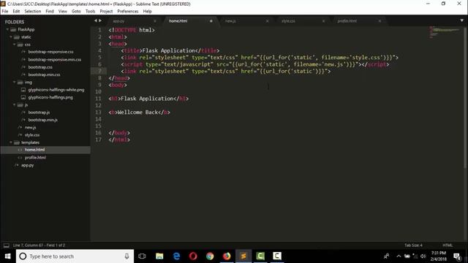Collapse the FlaskApp folder
Viewport: 468px width, 263px height.
(7, 29)
